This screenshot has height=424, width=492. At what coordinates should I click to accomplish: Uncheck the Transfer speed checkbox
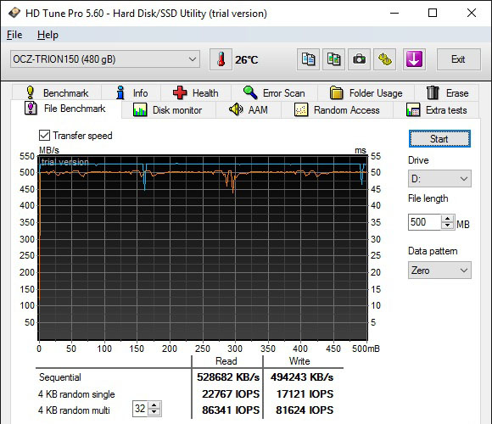[x=45, y=136]
